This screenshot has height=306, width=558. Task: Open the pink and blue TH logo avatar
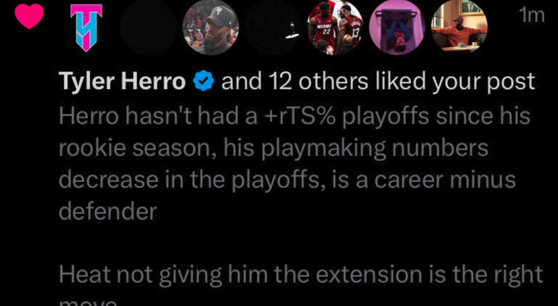coord(86,27)
